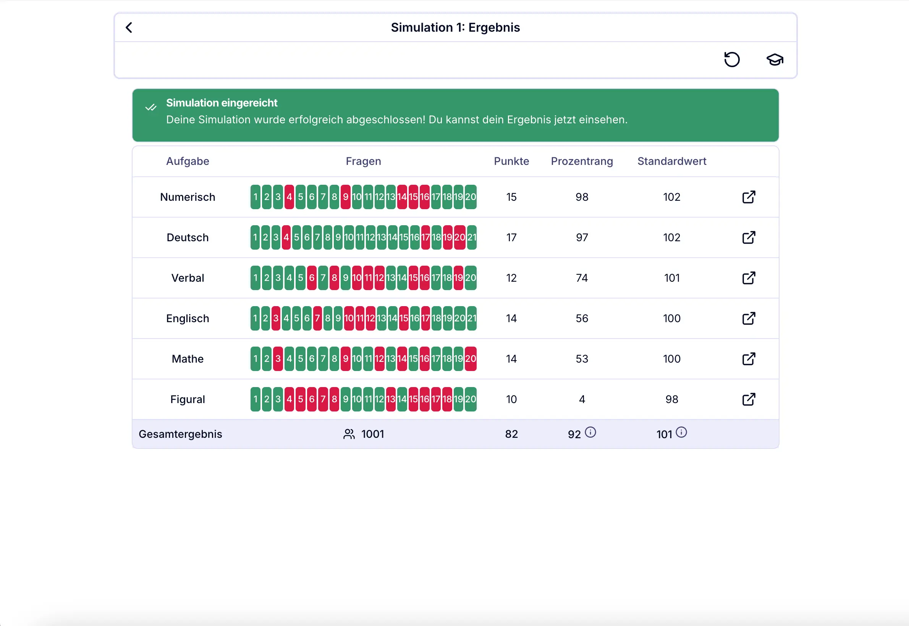Select red question 4 in Numerisch row

(289, 197)
